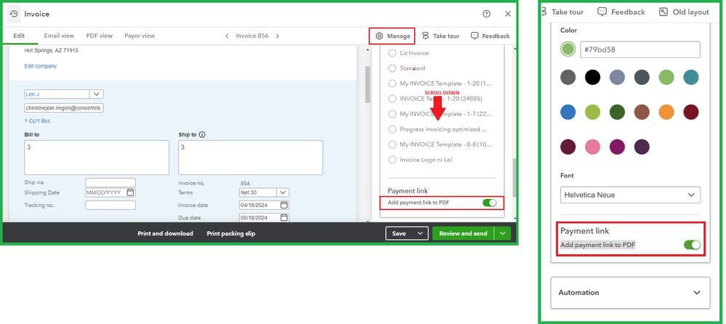Click Review and send button
The image size is (726, 324).
[463, 233]
